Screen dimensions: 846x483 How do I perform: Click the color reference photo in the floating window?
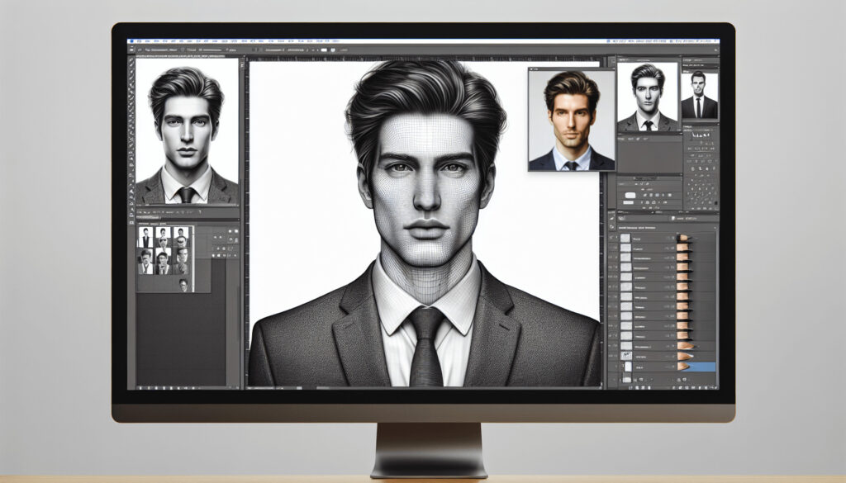click(x=572, y=120)
